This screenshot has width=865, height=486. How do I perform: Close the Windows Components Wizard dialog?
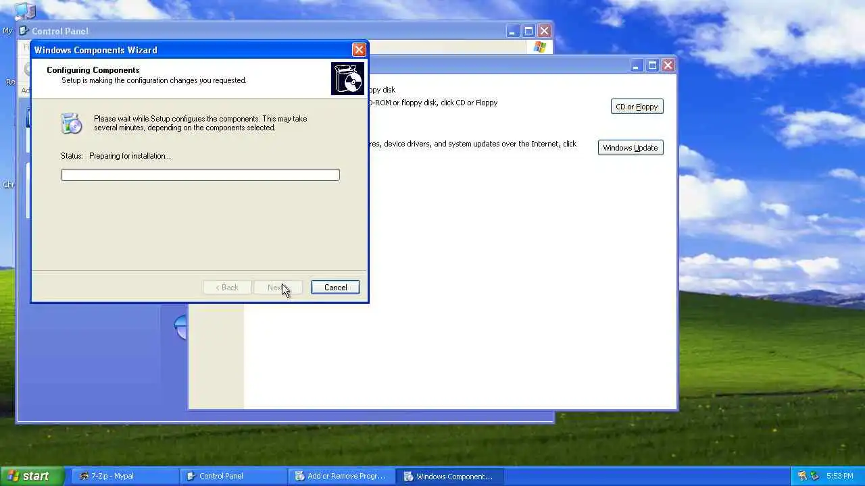coord(359,49)
